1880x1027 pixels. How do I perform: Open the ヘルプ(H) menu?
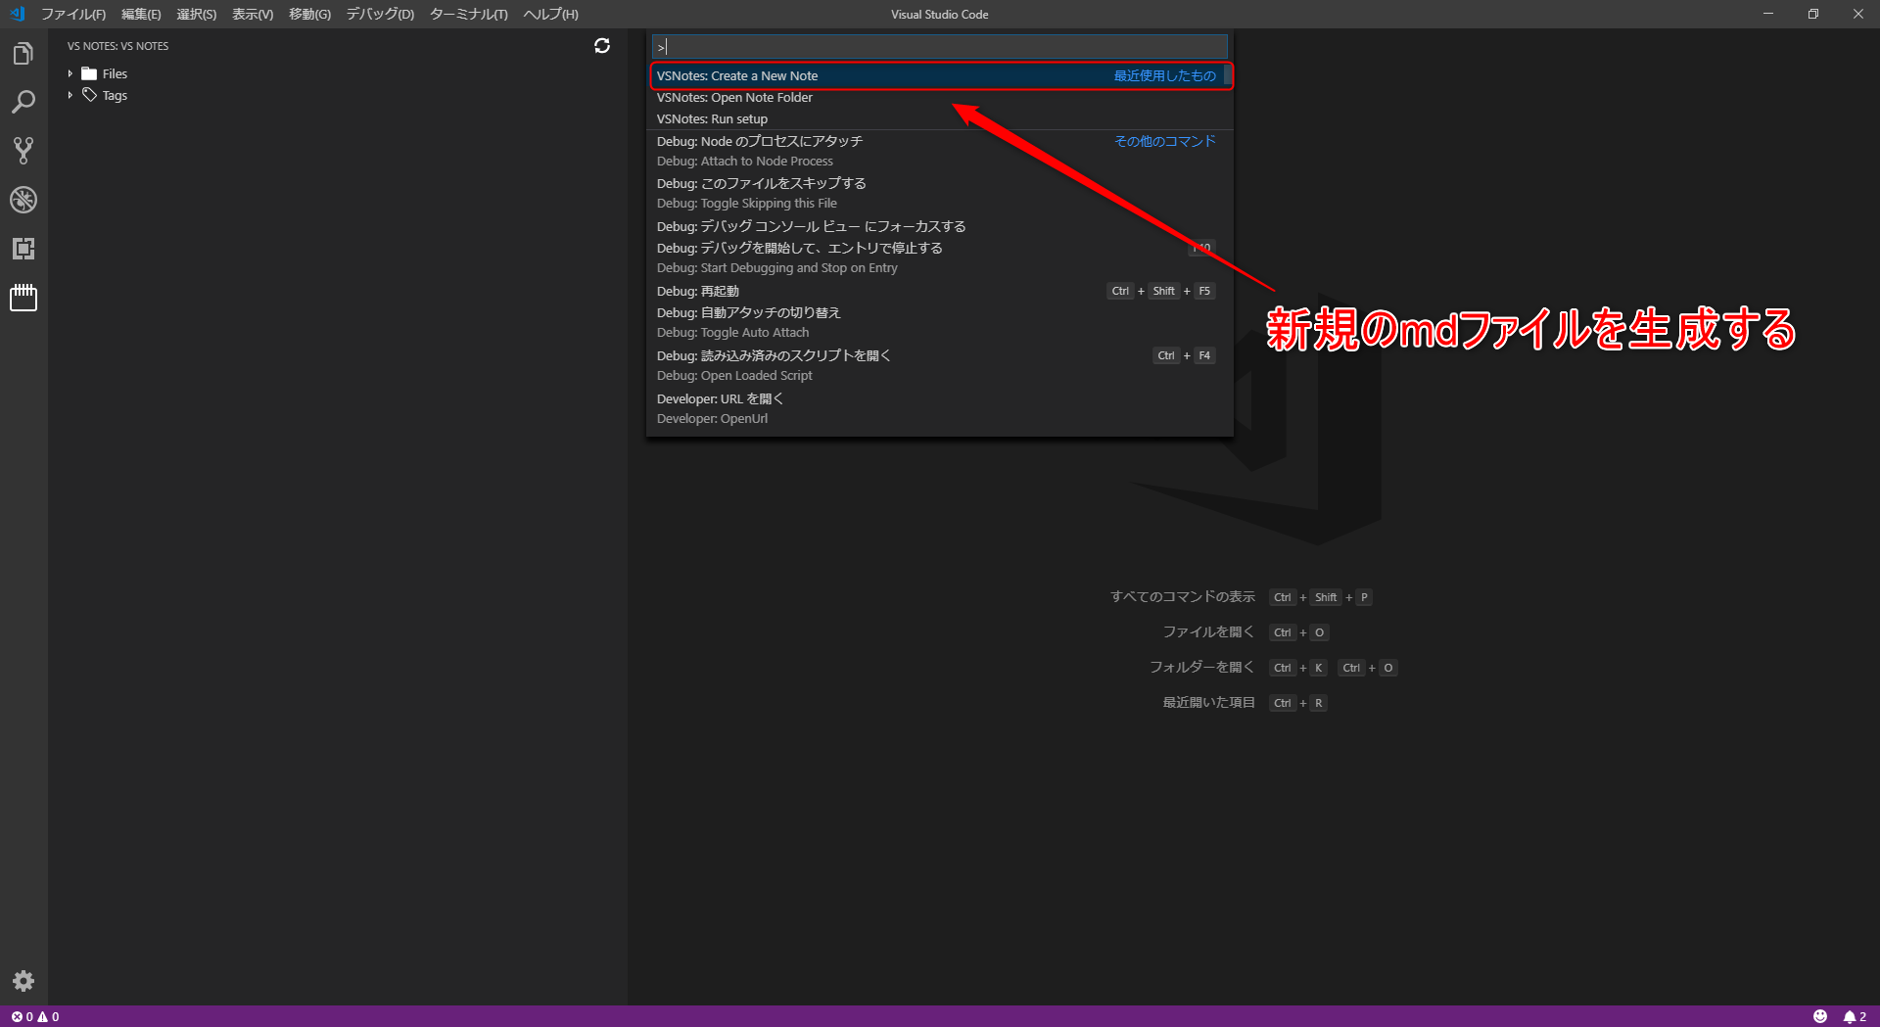coord(551,14)
